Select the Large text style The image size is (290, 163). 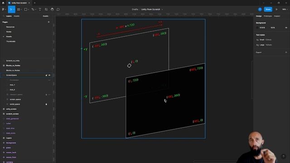point(264,45)
